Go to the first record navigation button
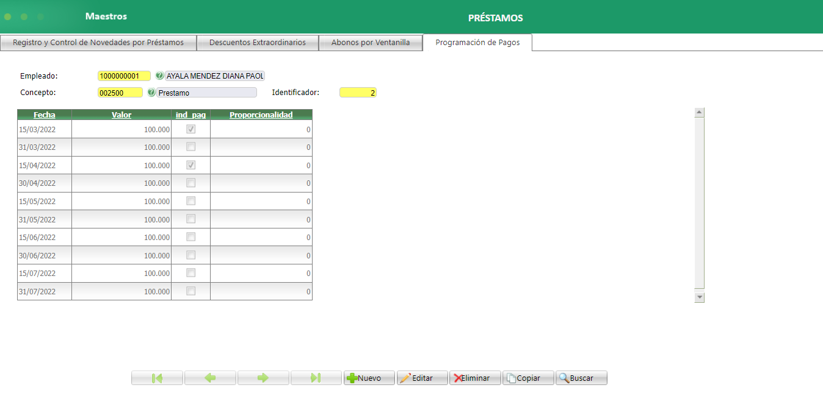Image resolution: width=823 pixels, height=393 pixels. (157, 378)
